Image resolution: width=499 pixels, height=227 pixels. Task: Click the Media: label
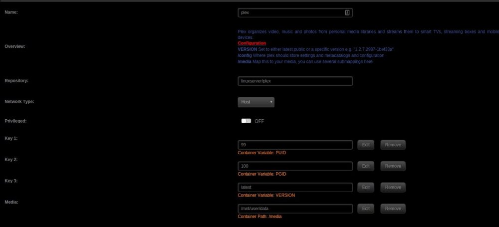(x=11, y=202)
